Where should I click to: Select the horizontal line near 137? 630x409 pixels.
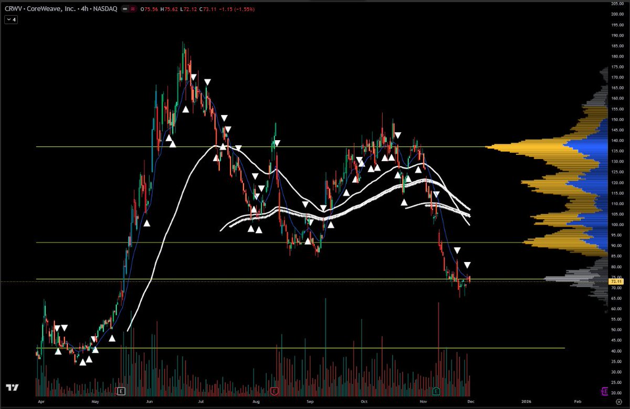click(x=262, y=147)
